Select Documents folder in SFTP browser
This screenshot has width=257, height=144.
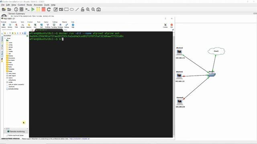point(10,58)
